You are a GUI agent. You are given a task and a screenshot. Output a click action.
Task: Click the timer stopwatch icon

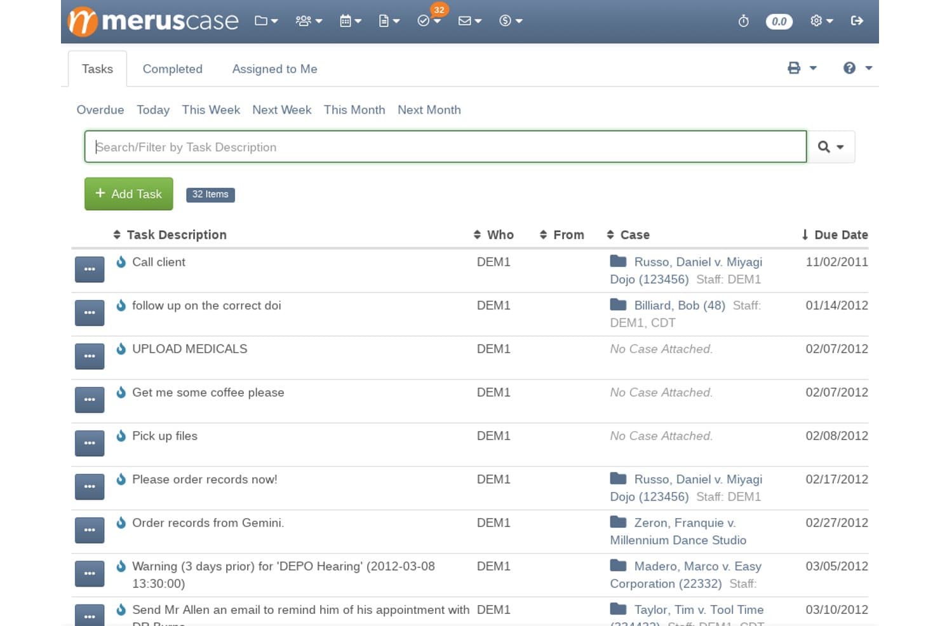click(743, 22)
